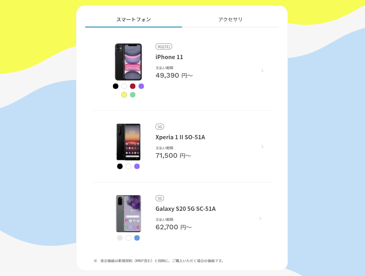Select purple color for Xperia 1 II
This screenshot has width=365, height=276.
click(137, 166)
